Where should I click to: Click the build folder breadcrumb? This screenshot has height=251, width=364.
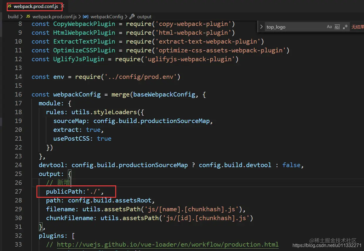pyautogui.click(x=13, y=16)
